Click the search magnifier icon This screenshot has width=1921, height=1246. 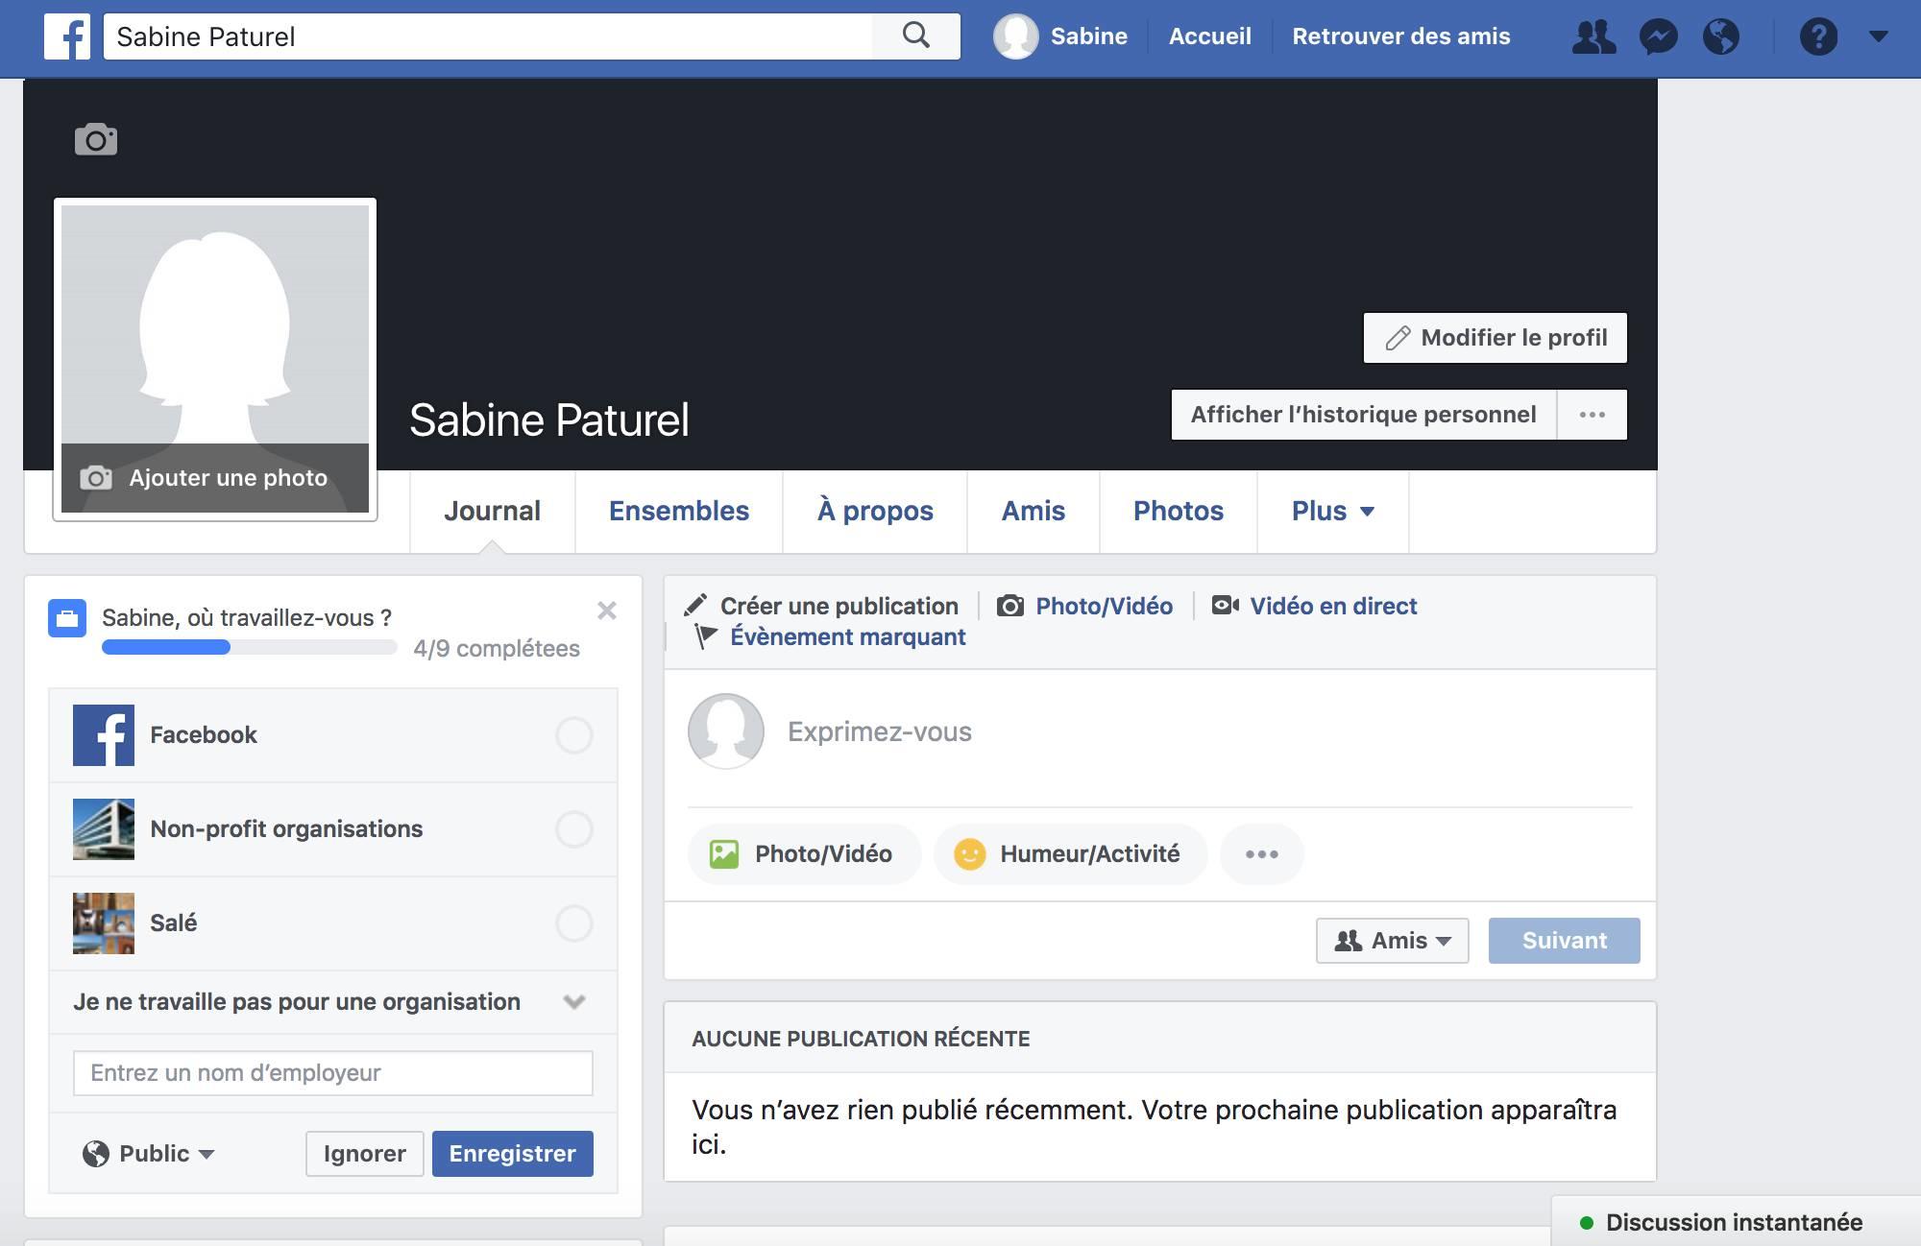[916, 36]
